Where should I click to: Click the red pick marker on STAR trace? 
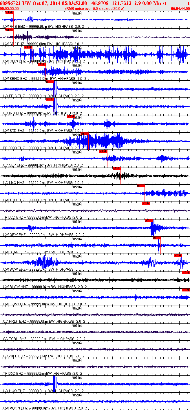pos(156,238)
